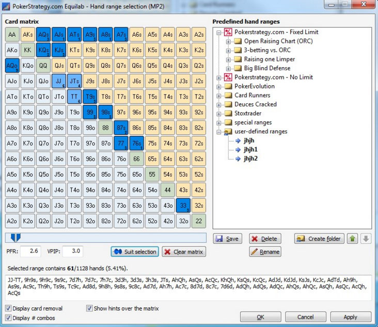378x327 pixels.
Task: Click the PFR value input field
Action: (x=32, y=251)
